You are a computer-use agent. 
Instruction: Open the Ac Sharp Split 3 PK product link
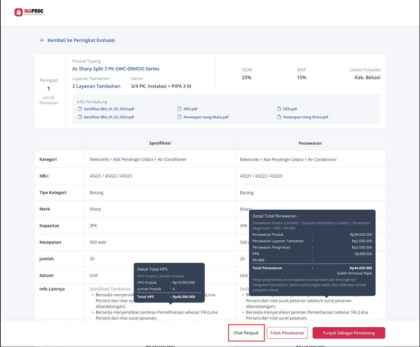pos(116,69)
